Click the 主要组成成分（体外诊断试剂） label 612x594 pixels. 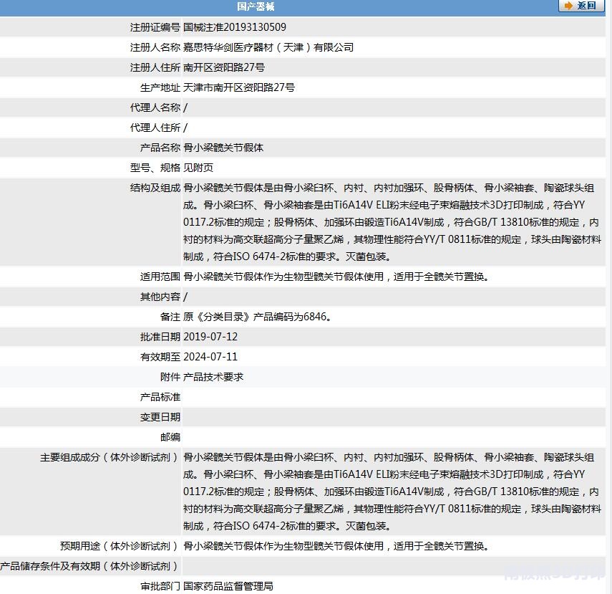(x=110, y=457)
